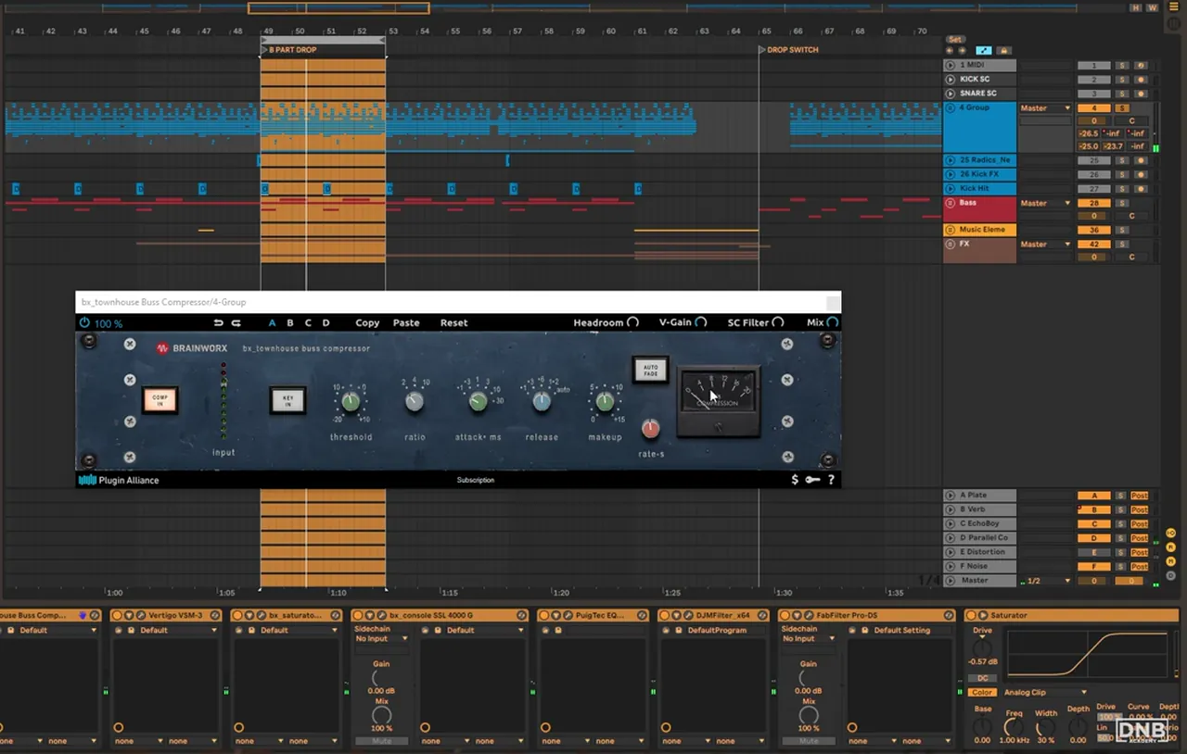Screen dimensions: 1187x754
Task: Click the key license icon
Action: [812, 480]
